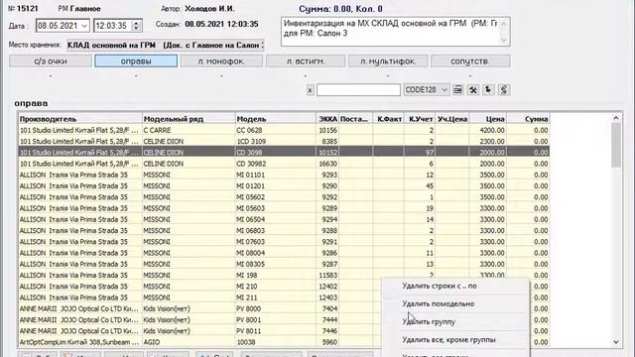Select the MISSONI row MI 01201

pyautogui.click(x=284, y=185)
